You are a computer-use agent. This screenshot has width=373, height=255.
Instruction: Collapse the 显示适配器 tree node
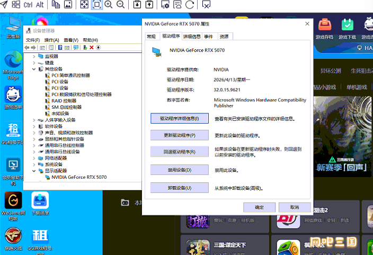pos(34,171)
